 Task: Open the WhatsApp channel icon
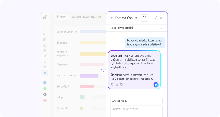45,88
